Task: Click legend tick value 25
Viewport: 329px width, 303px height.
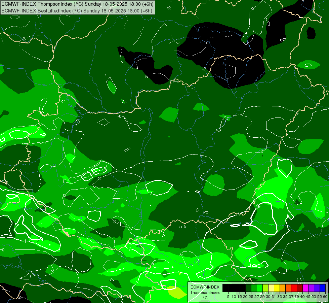Action: (x=251, y=297)
